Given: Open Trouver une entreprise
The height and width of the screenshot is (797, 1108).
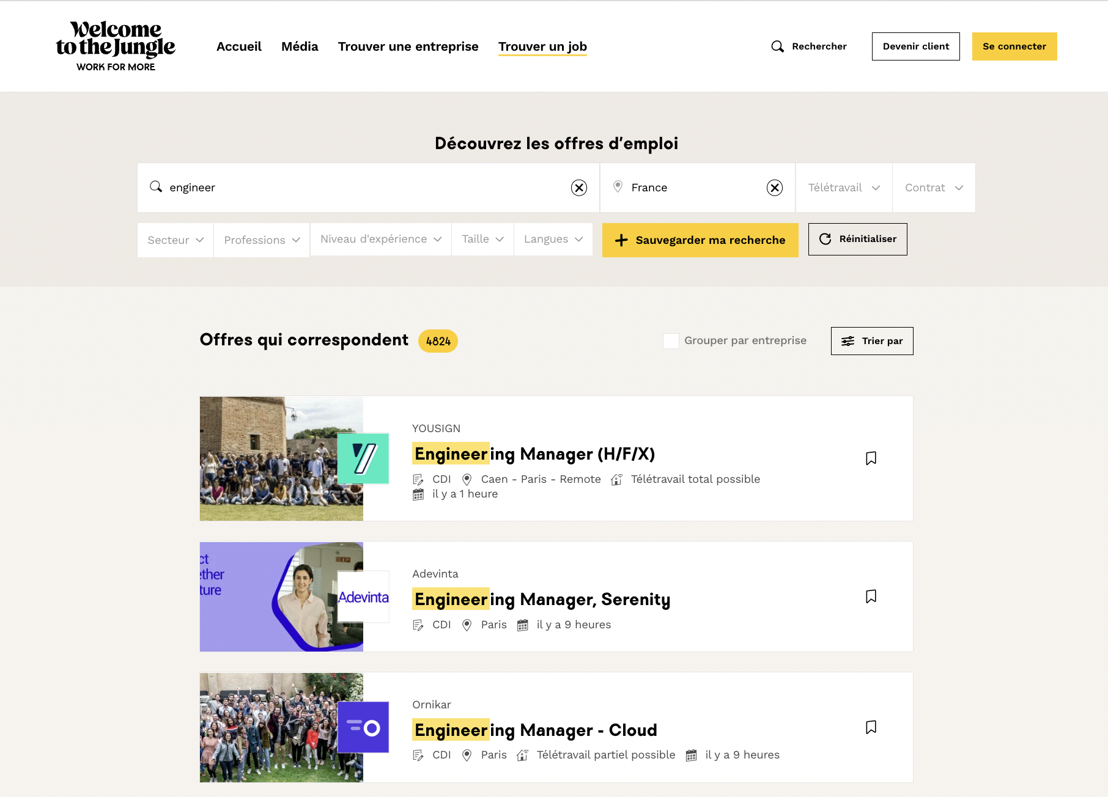Looking at the screenshot, I should [408, 46].
